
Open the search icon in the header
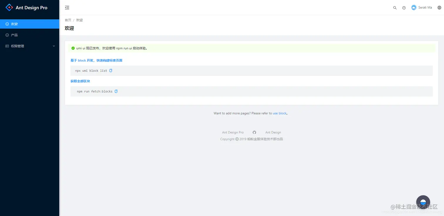point(395,8)
